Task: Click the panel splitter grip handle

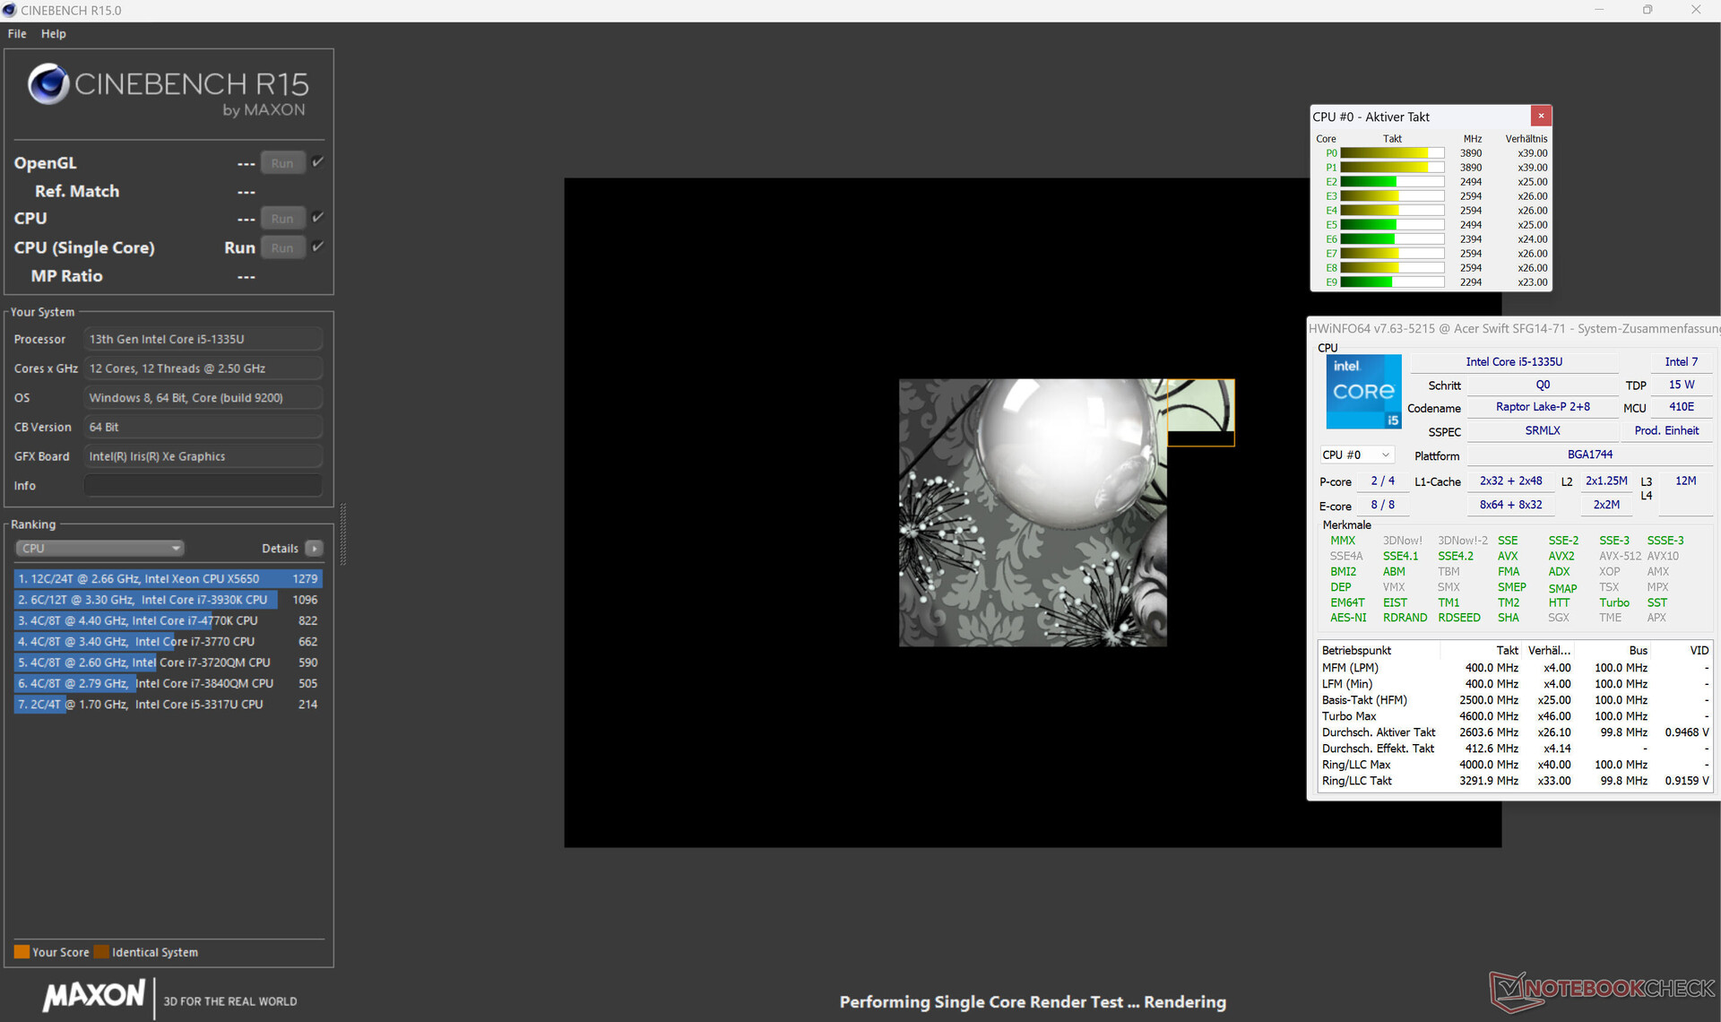Action: point(342,534)
